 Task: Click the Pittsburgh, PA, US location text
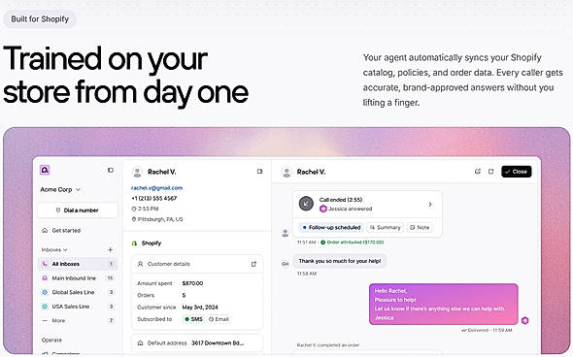160,219
